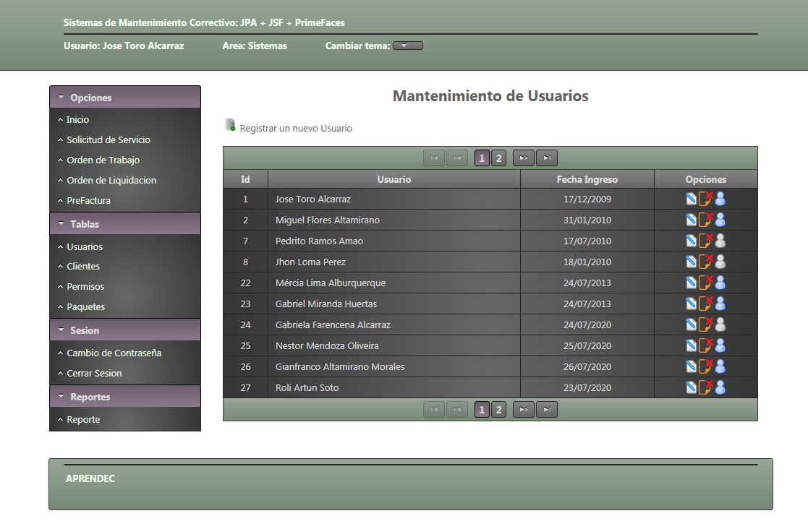The image size is (808, 529).
Task: Open Orden de Trabajo menu item
Action: point(103,160)
